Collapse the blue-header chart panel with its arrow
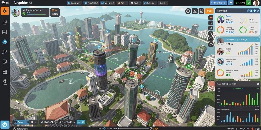Screen dimensions: 261x130 point(257,39)
